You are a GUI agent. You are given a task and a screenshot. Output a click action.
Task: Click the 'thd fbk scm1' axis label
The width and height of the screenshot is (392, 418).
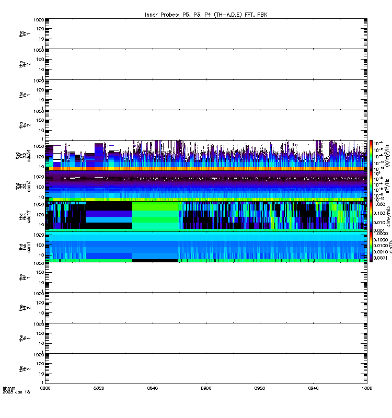pos(25,247)
